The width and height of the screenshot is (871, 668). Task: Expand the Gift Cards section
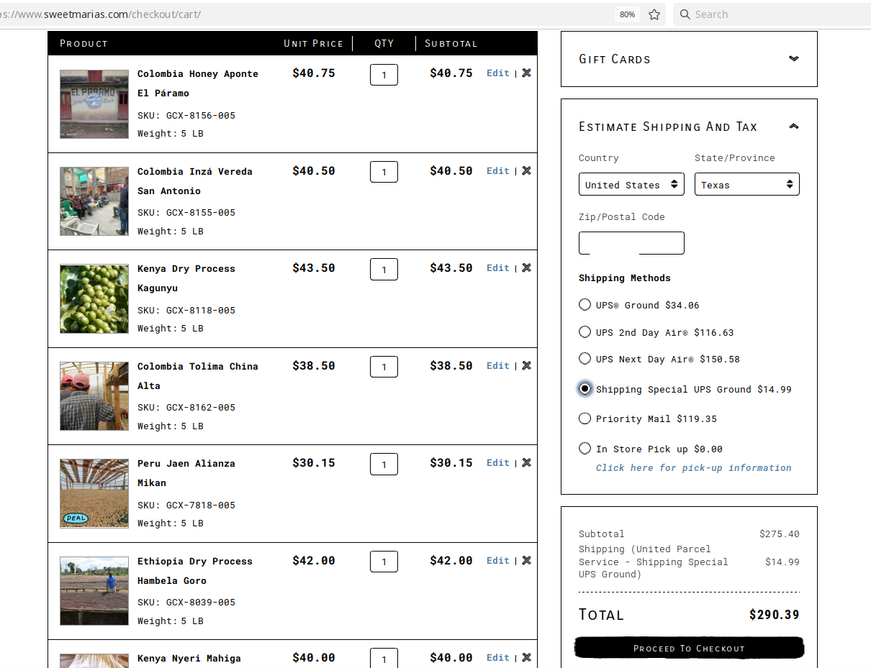tap(793, 59)
